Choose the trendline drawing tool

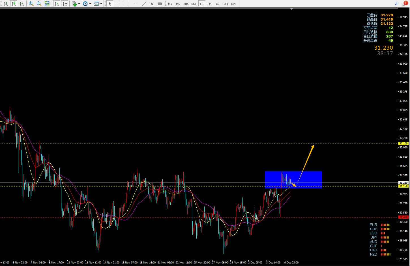(144, 4)
